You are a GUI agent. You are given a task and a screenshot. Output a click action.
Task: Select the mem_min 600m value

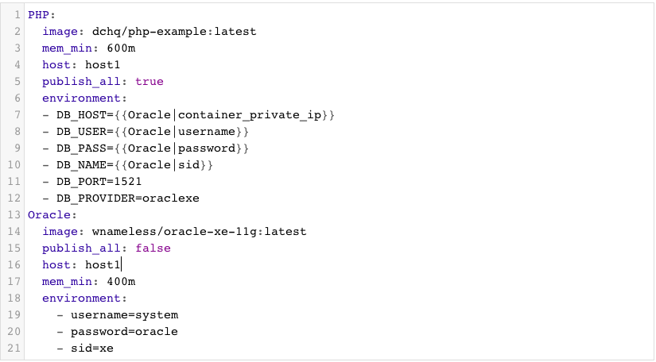(x=121, y=48)
